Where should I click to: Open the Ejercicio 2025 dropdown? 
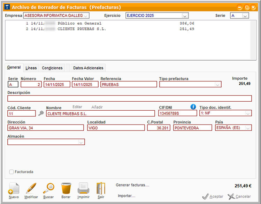point(185,16)
